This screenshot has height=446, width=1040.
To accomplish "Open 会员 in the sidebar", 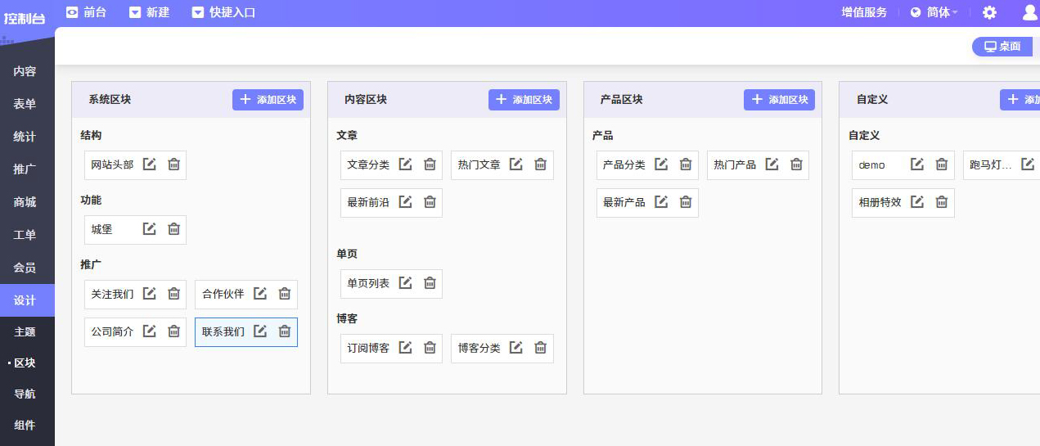I will [x=27, y=268].
